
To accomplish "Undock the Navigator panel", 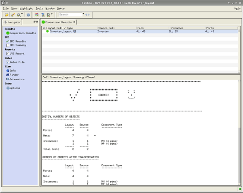I will pos(34,22).
